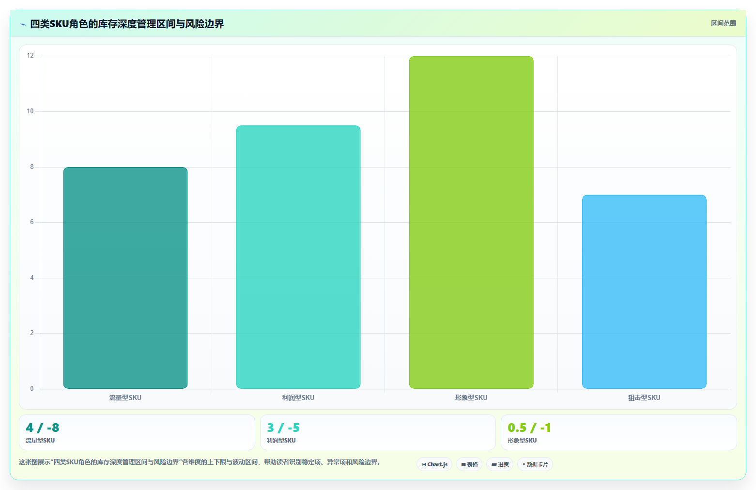Click the y-axis value 8
Image resolution: width=756 pixels, height=490 pixels.
(32, 167)
